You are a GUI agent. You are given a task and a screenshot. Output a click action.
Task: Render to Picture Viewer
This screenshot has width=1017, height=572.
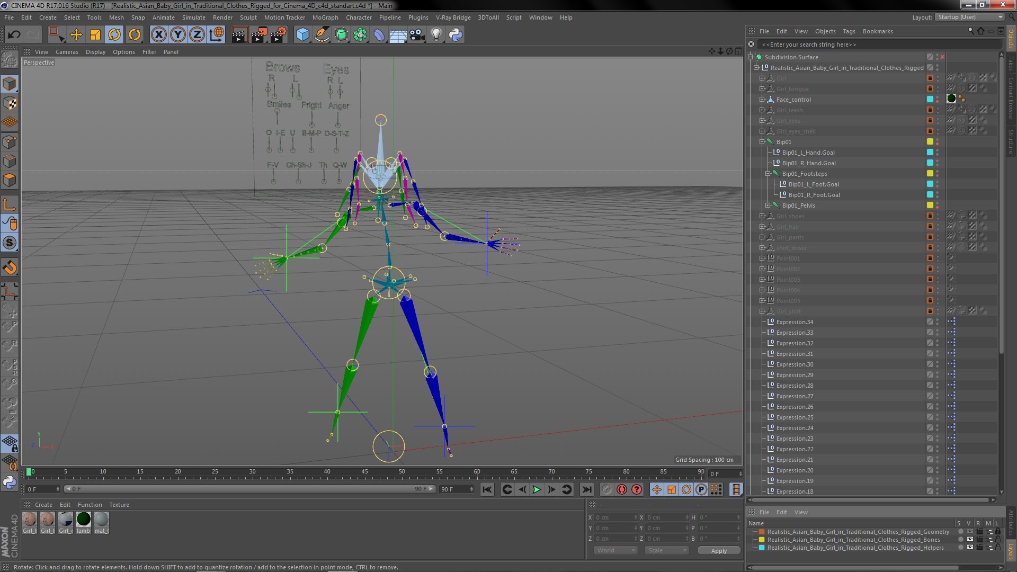259,35
